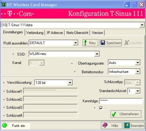Click the green Funk ein status light
This screenshot has width=146, height=131.
tap(4, 125)
